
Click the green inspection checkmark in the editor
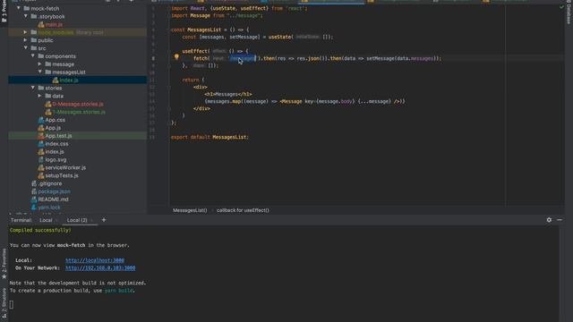coord(561,7)
